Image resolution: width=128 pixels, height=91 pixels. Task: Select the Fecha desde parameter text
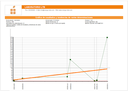(x=13, y=20)
